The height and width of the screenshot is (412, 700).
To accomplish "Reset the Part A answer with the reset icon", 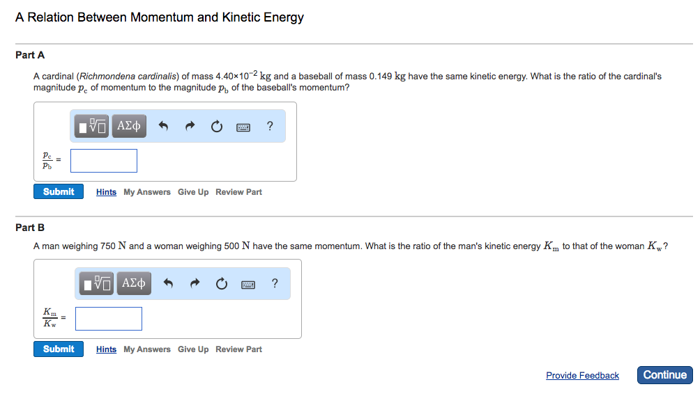I will [216, 126].
